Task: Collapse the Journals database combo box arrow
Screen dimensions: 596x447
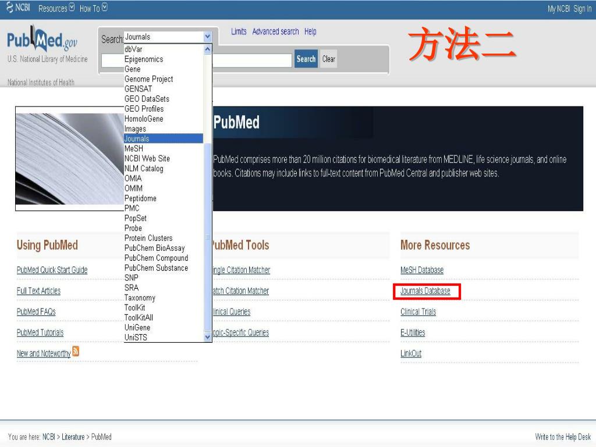Action: pos(208,37)
